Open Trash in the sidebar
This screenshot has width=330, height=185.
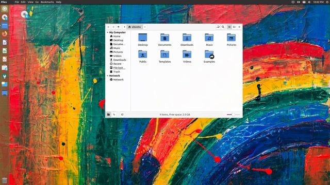(115, 72)
